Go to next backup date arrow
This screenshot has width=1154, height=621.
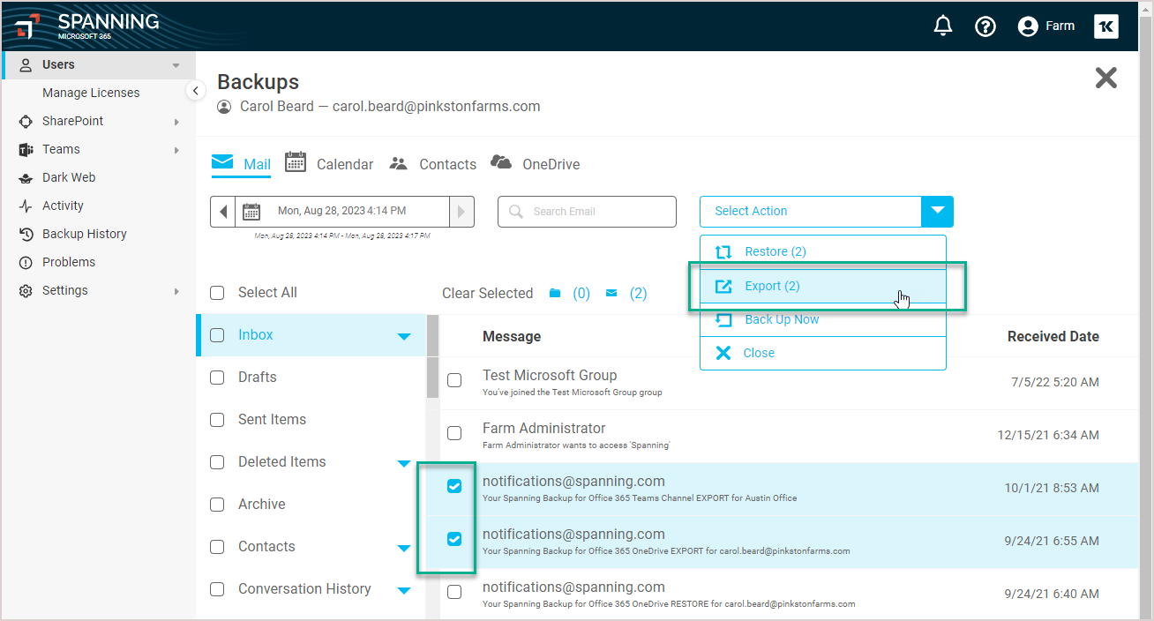point(461,212)
